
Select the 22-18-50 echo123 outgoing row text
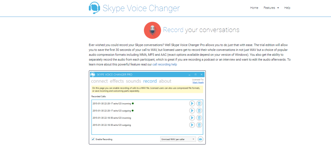(112, 125)
